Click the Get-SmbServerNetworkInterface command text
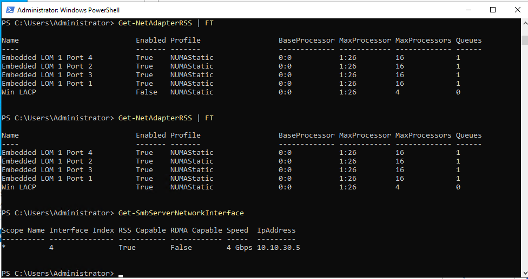The image size is (528, 279). [x=181, y=213]
